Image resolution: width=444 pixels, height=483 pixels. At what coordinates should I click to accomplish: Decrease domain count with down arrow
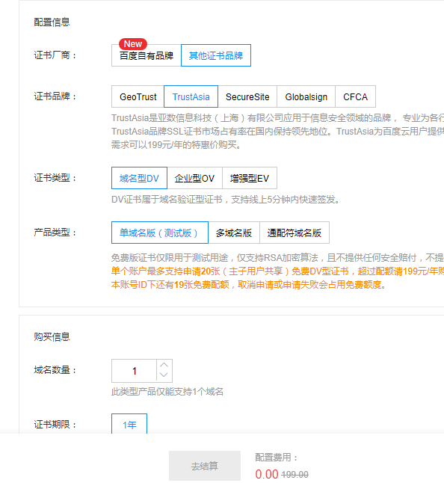[x=164, y=376]
